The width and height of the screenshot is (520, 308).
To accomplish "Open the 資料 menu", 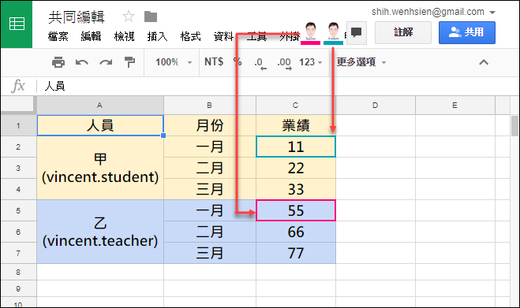I will coord(223,36).
